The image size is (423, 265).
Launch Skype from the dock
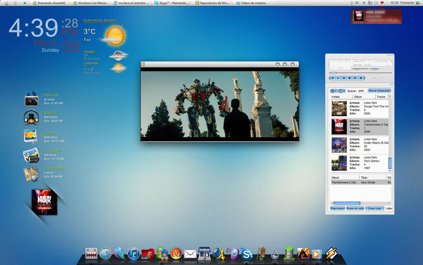pyautogui.click(x=246, y=254)
